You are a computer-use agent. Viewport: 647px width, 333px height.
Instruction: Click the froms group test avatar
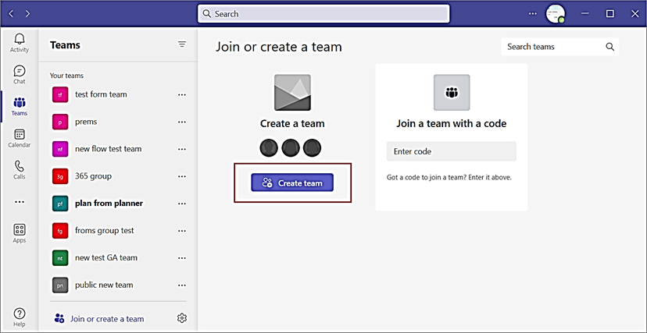pos(60,231)
